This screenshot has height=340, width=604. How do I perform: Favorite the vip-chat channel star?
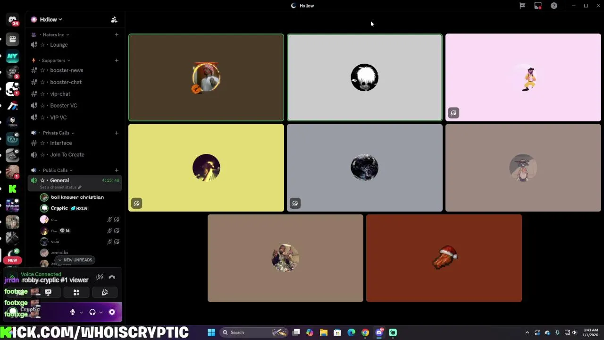42,94
